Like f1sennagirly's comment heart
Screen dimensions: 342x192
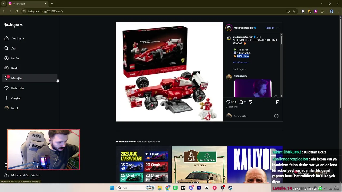(276, 96)
